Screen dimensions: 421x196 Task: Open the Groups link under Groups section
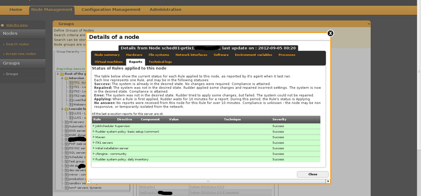coord(12,74)
